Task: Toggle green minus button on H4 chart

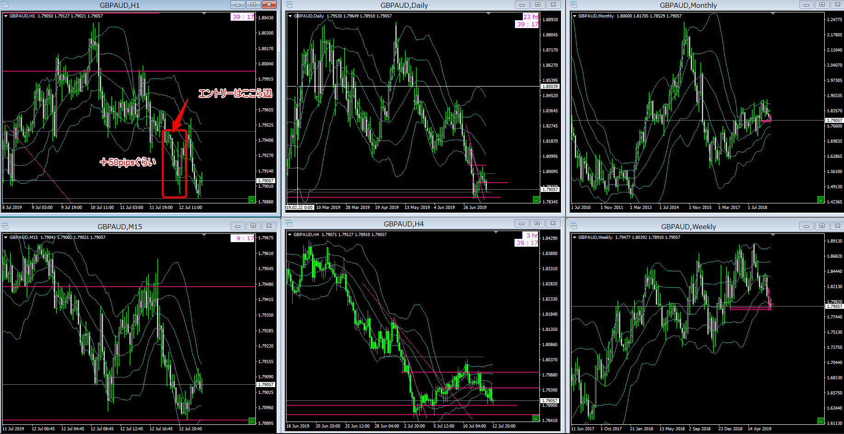Action: pos(536,418)
